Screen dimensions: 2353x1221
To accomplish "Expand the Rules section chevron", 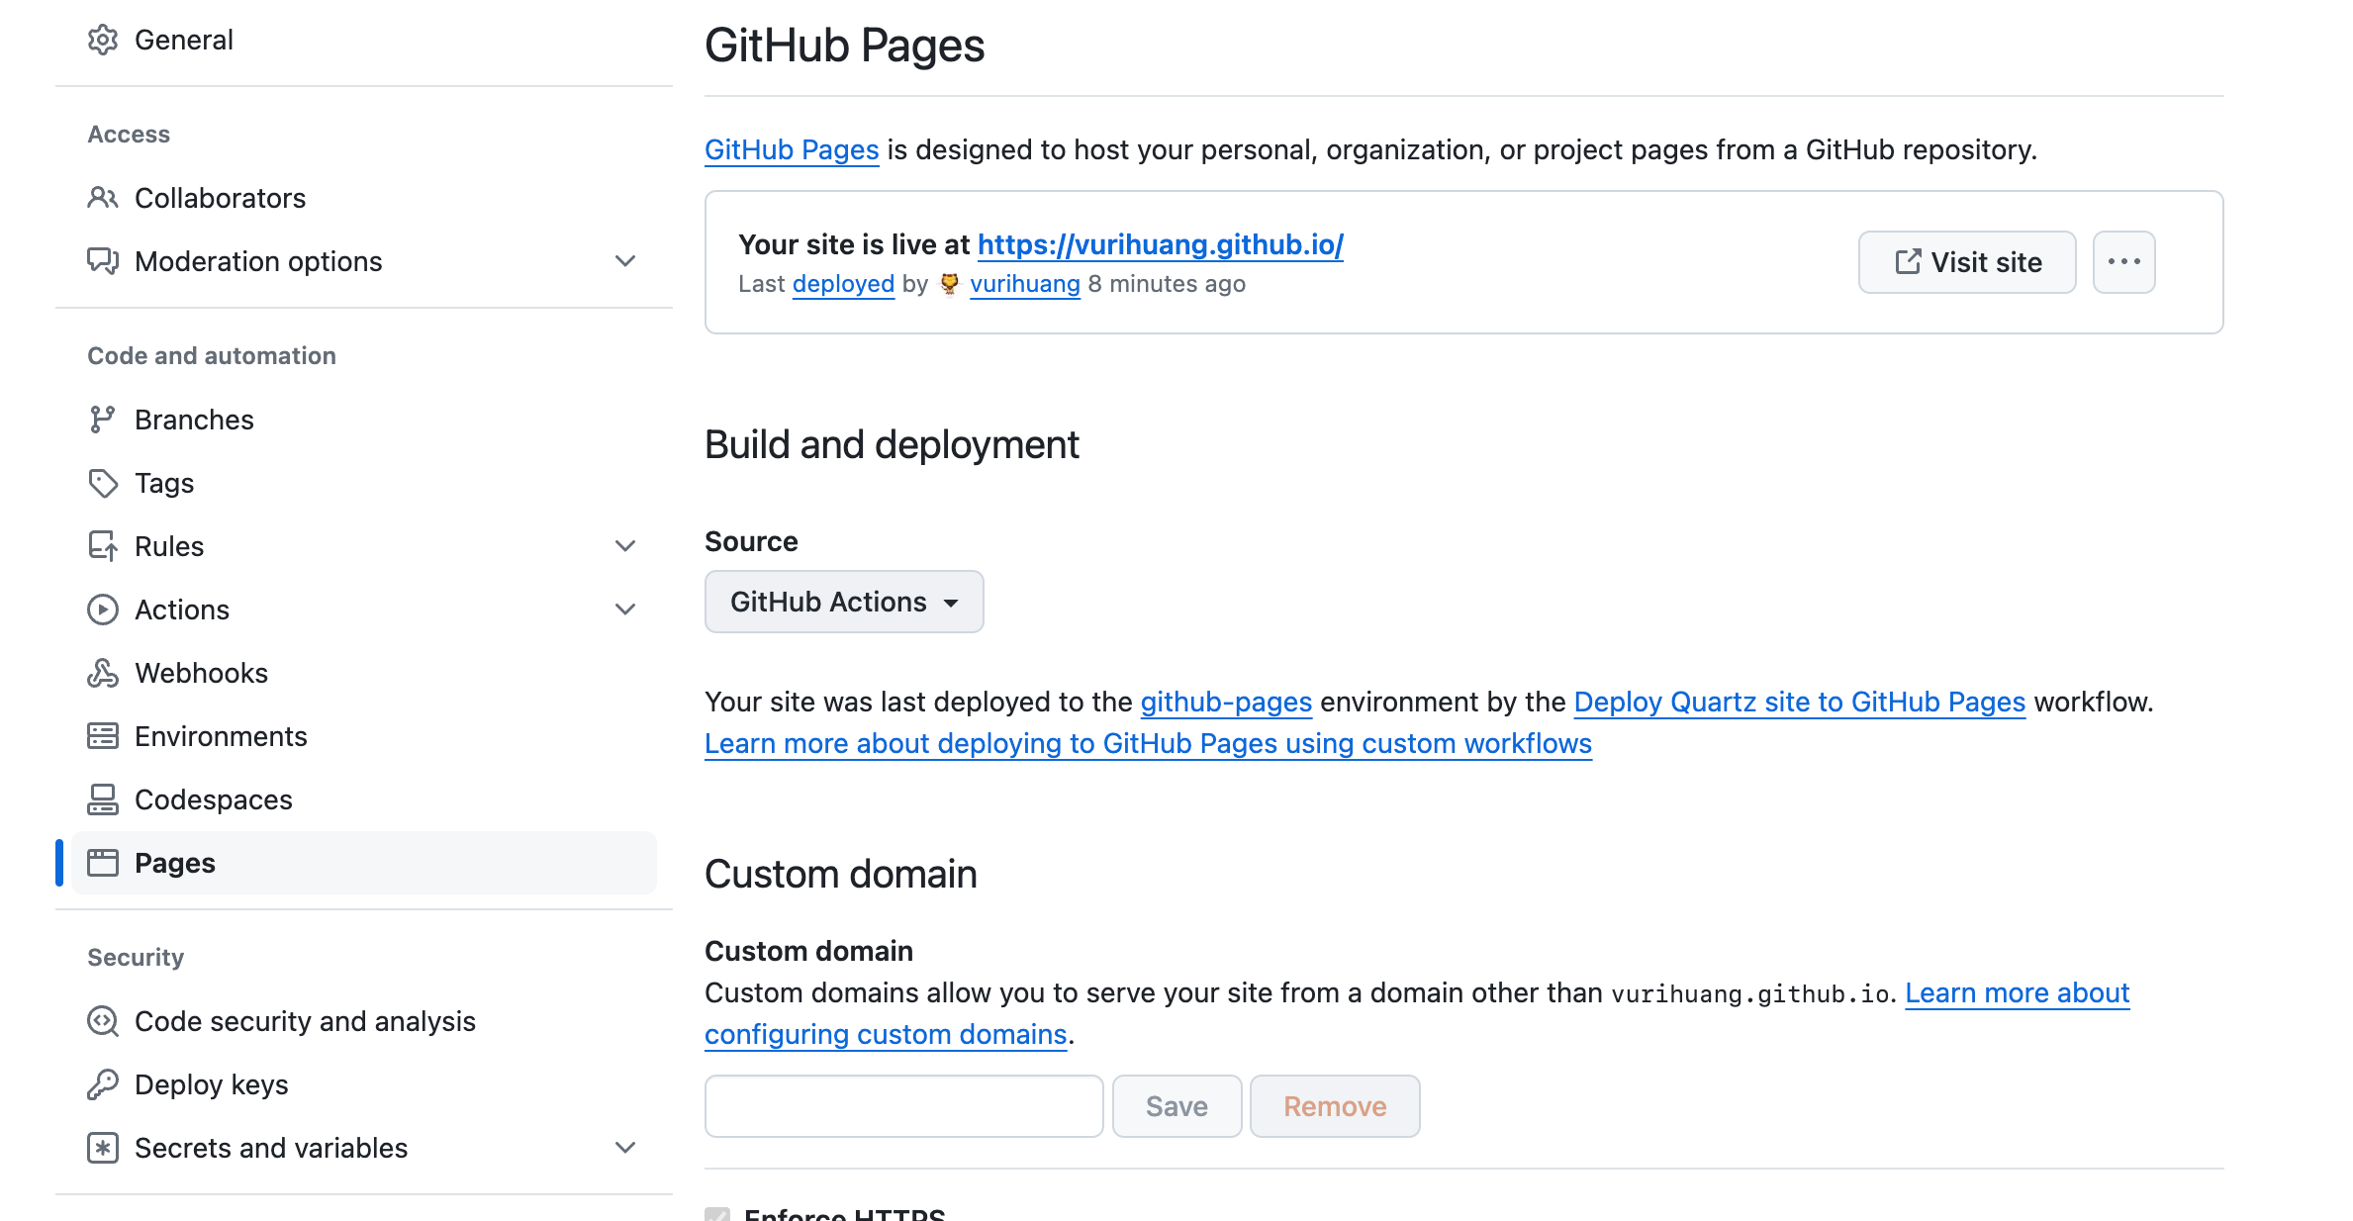I will pos(625,546).
